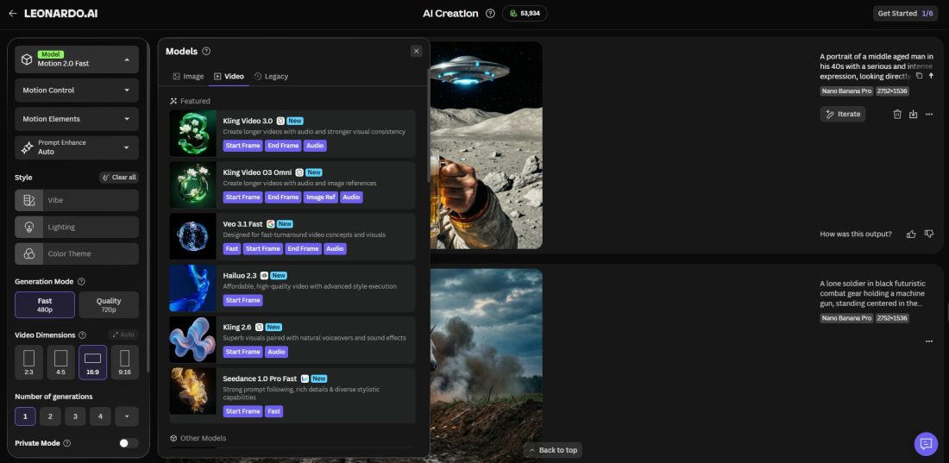Toggle Private Mode switch
The image size is (949, 463).
pyautogui.click(x=128, y=443)
